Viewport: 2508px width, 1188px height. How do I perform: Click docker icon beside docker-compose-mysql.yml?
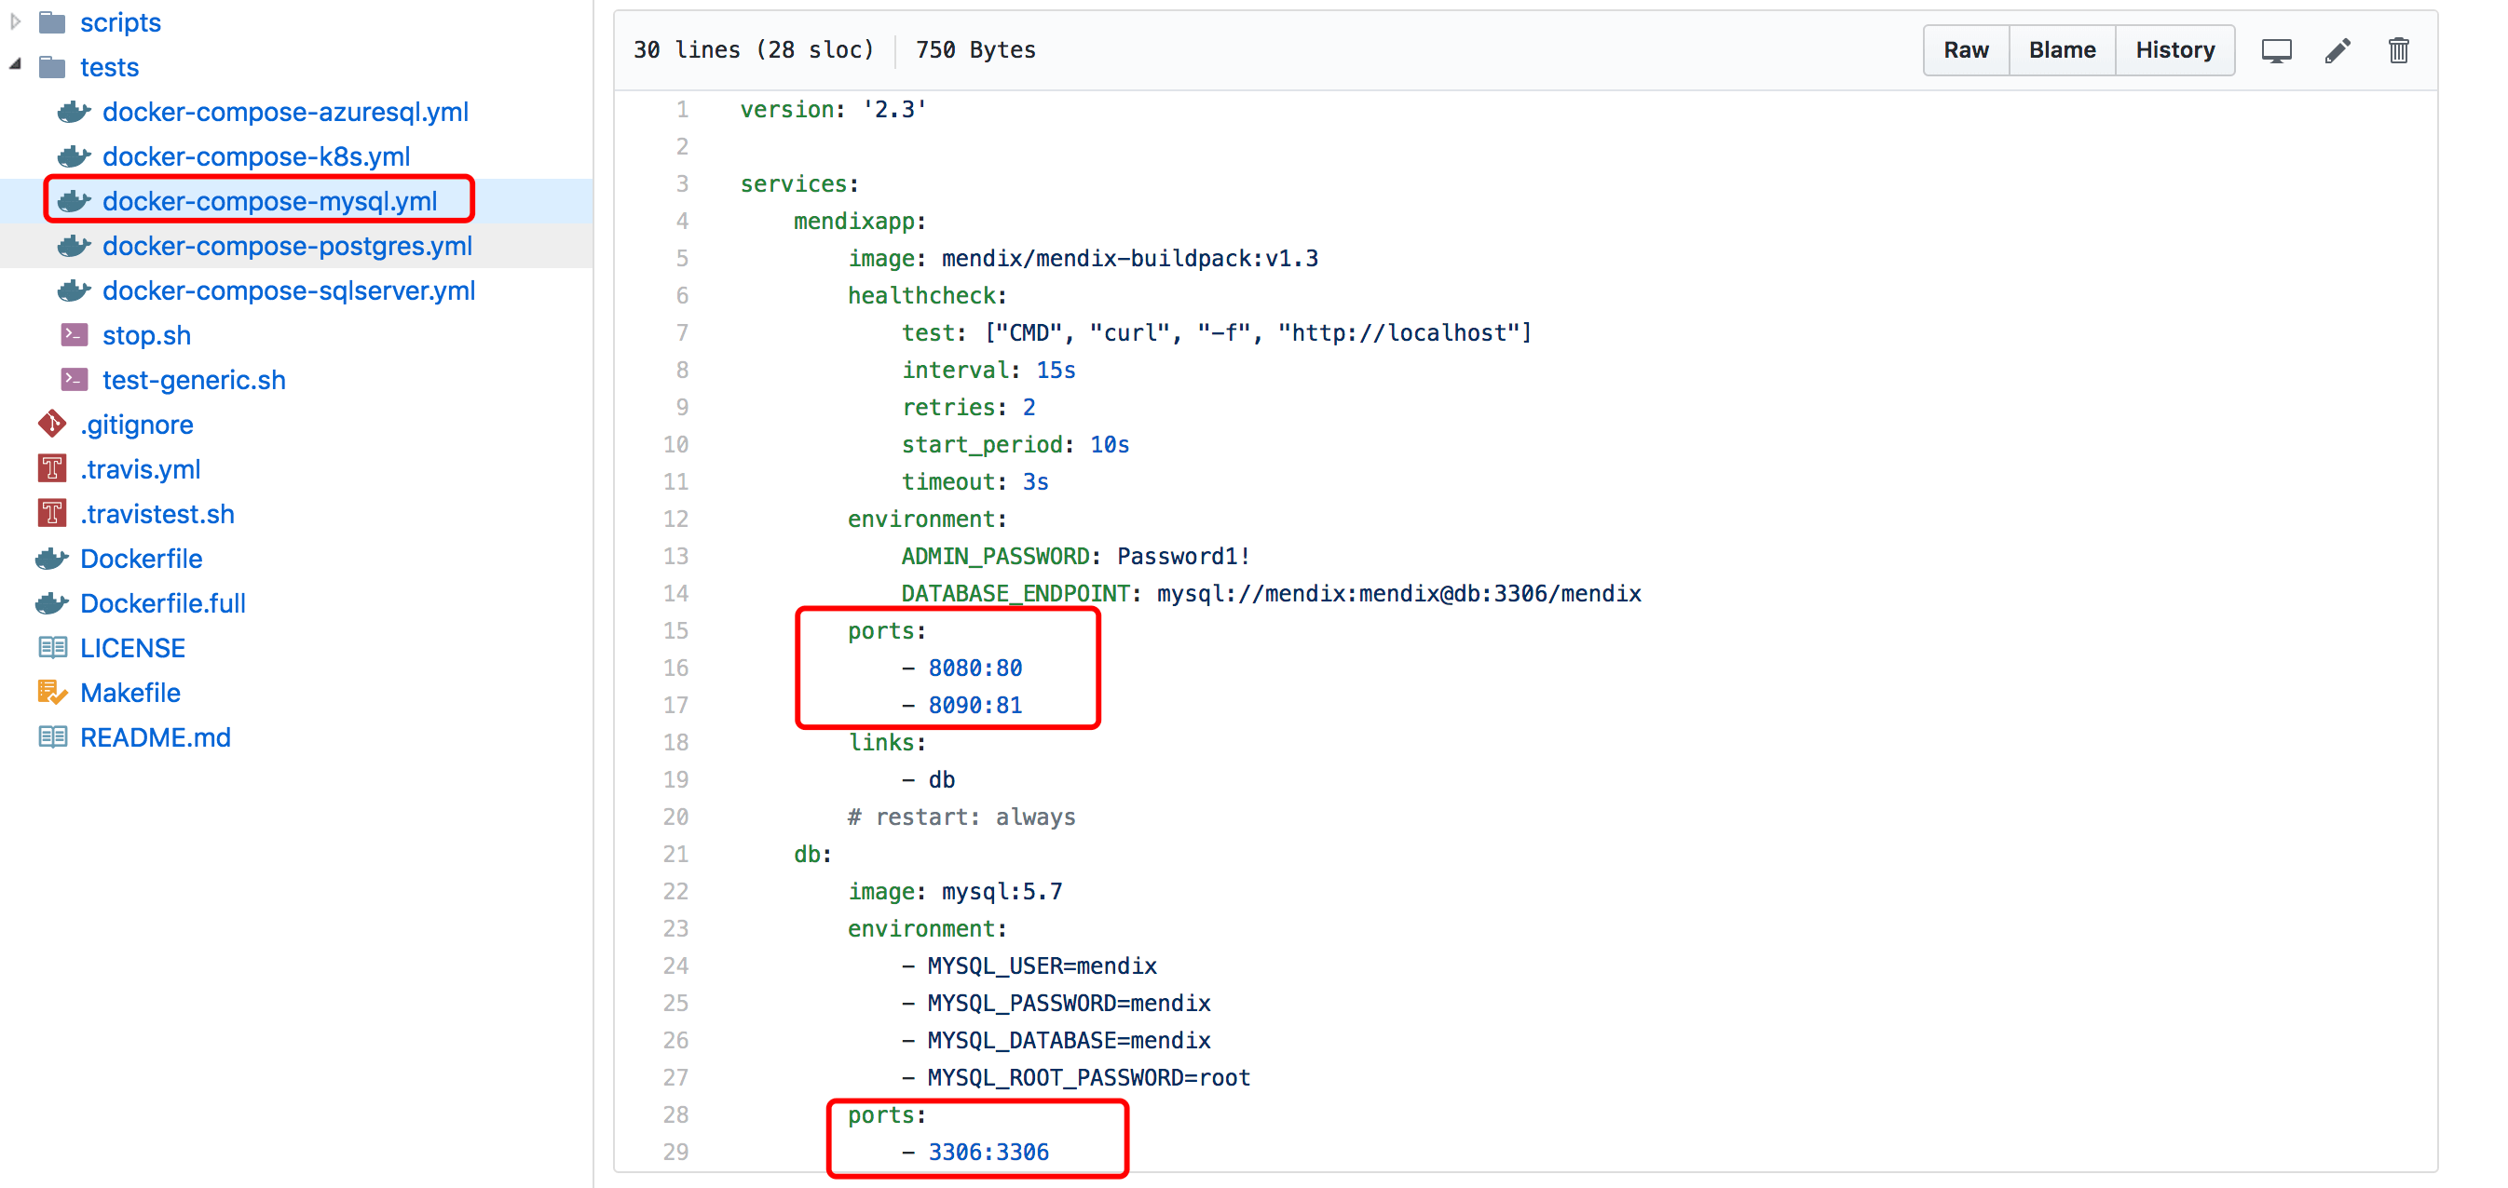74,201
